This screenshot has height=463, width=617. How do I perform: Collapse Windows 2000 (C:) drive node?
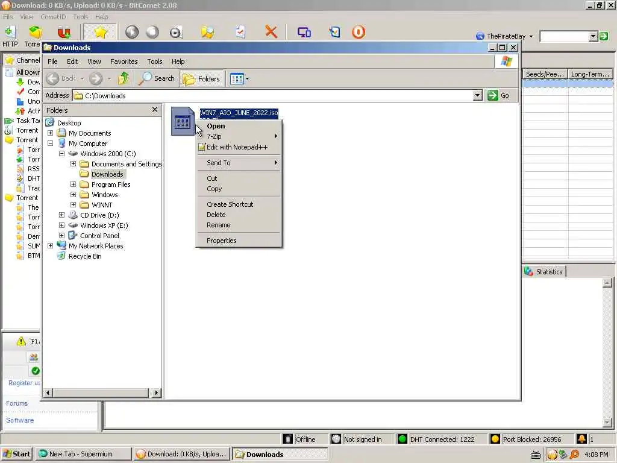point(62,154)
